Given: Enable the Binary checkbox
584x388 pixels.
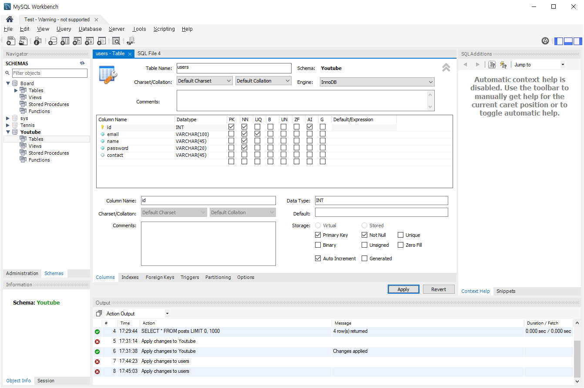Looking at the screenshot, I should [x=318, y=245].
